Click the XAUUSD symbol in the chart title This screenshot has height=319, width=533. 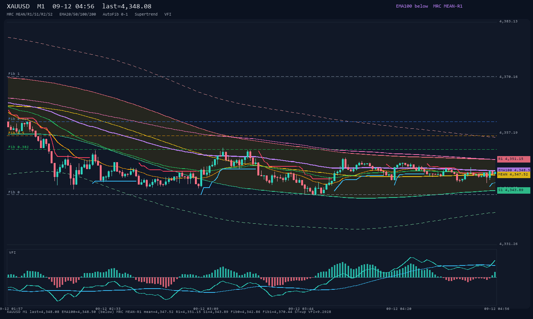18,6
